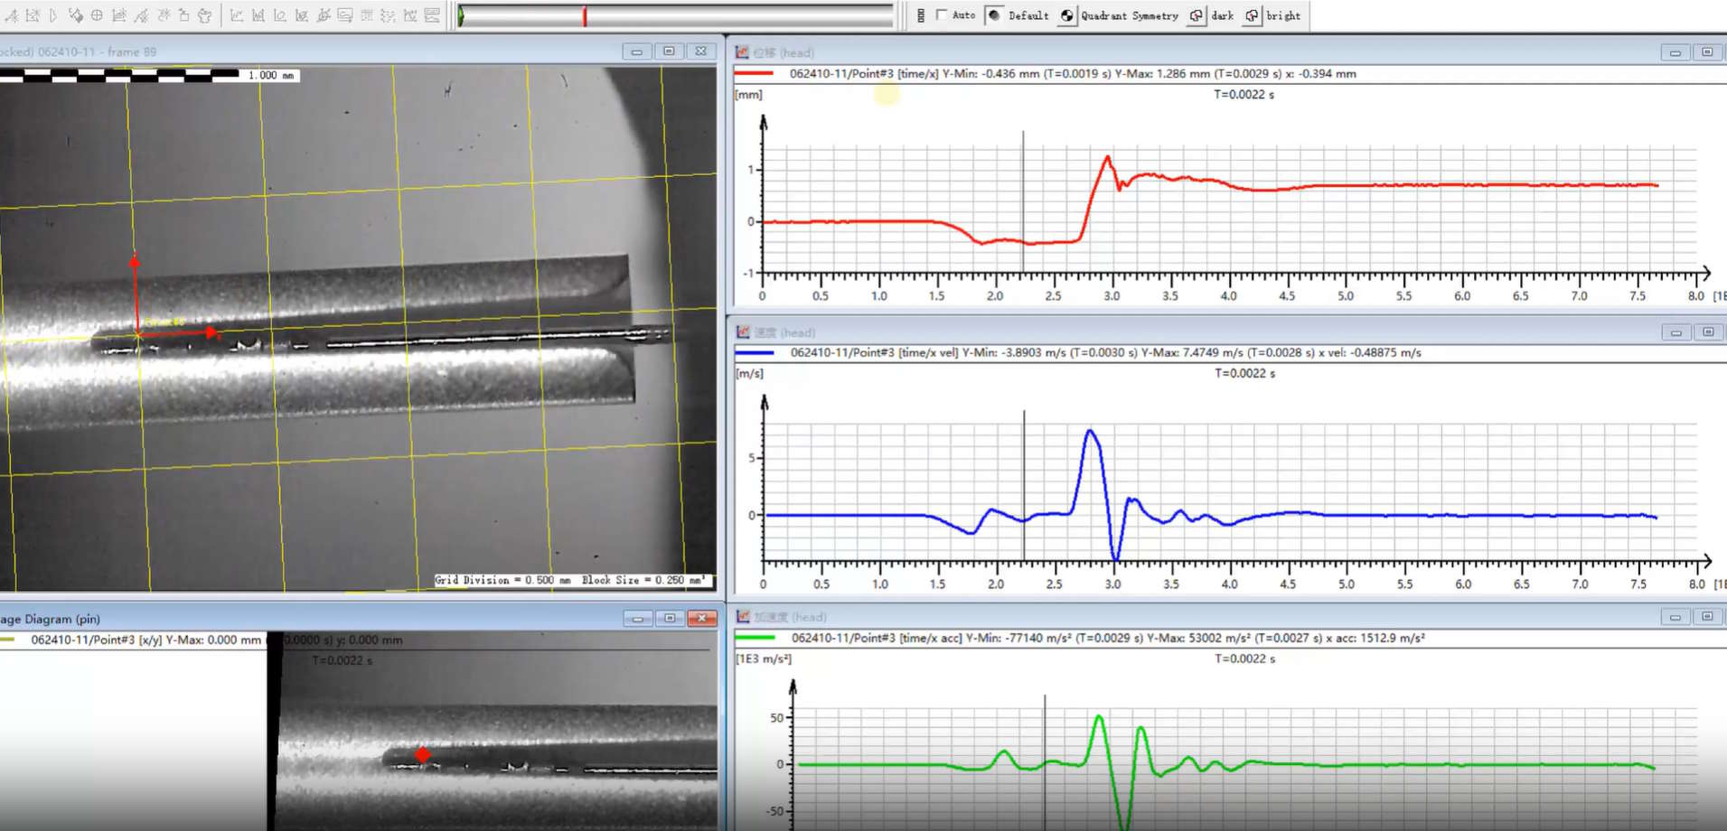
Task: Activate the velocity (速度) graph panel title
Action: click(784, 332)
